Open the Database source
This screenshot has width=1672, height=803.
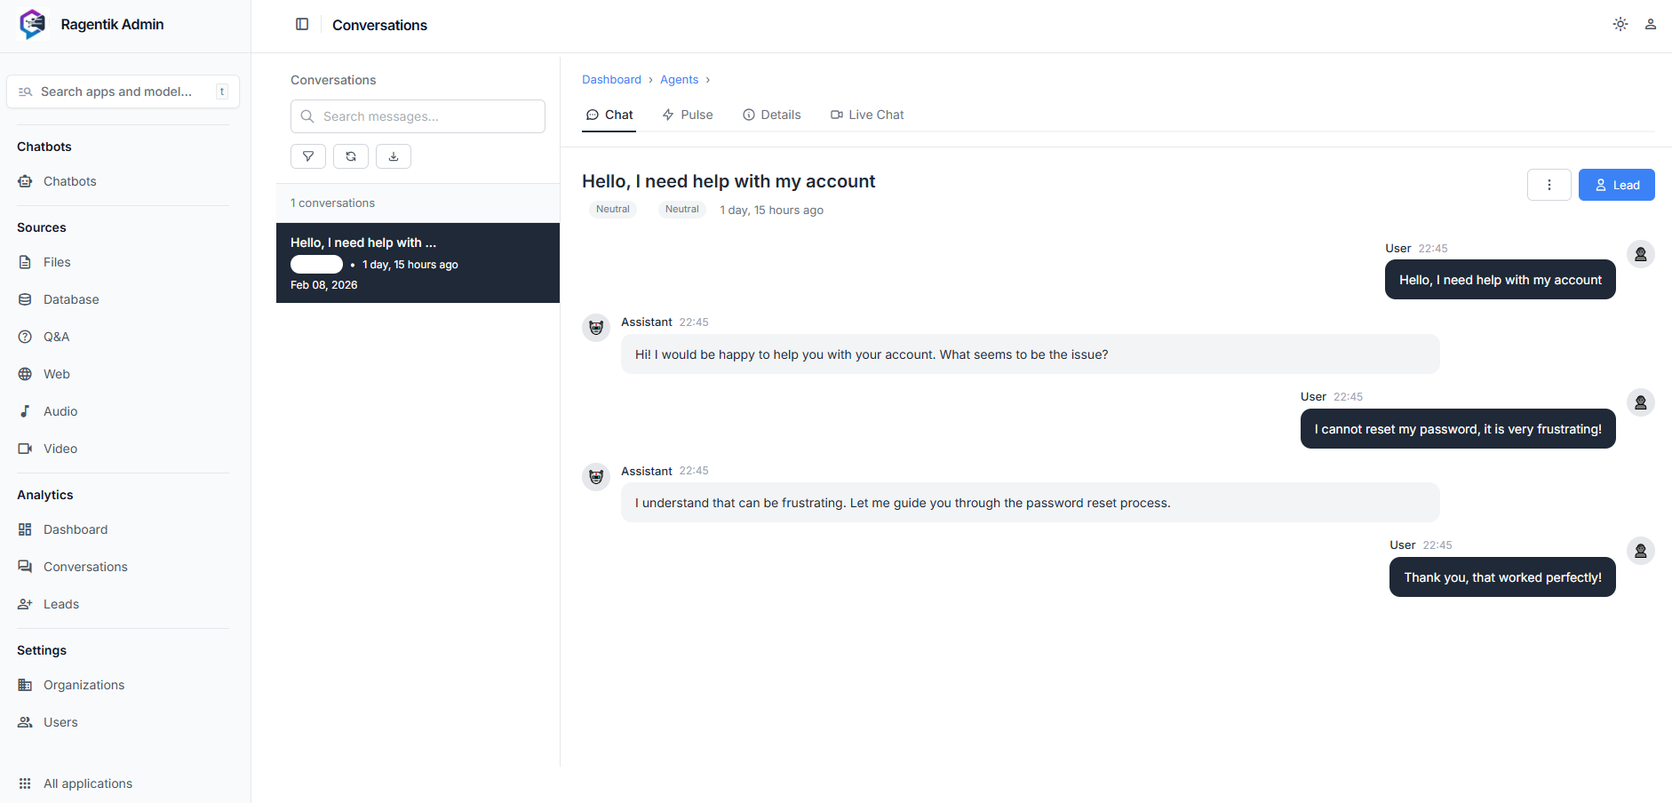[71, 299]
